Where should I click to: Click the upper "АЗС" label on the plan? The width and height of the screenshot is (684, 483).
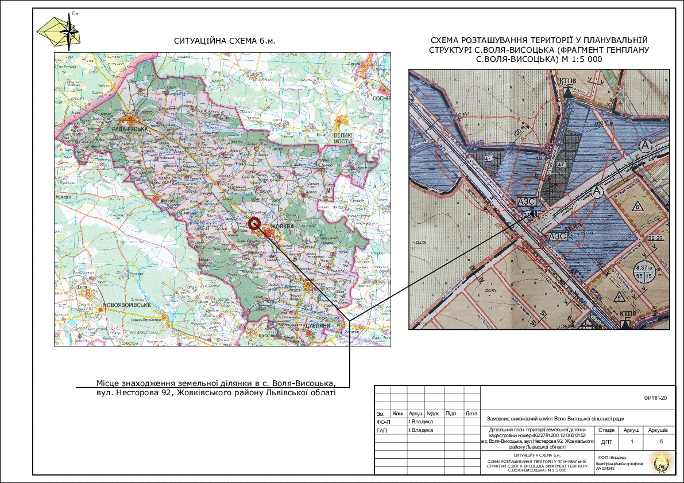tap(526, 202)
